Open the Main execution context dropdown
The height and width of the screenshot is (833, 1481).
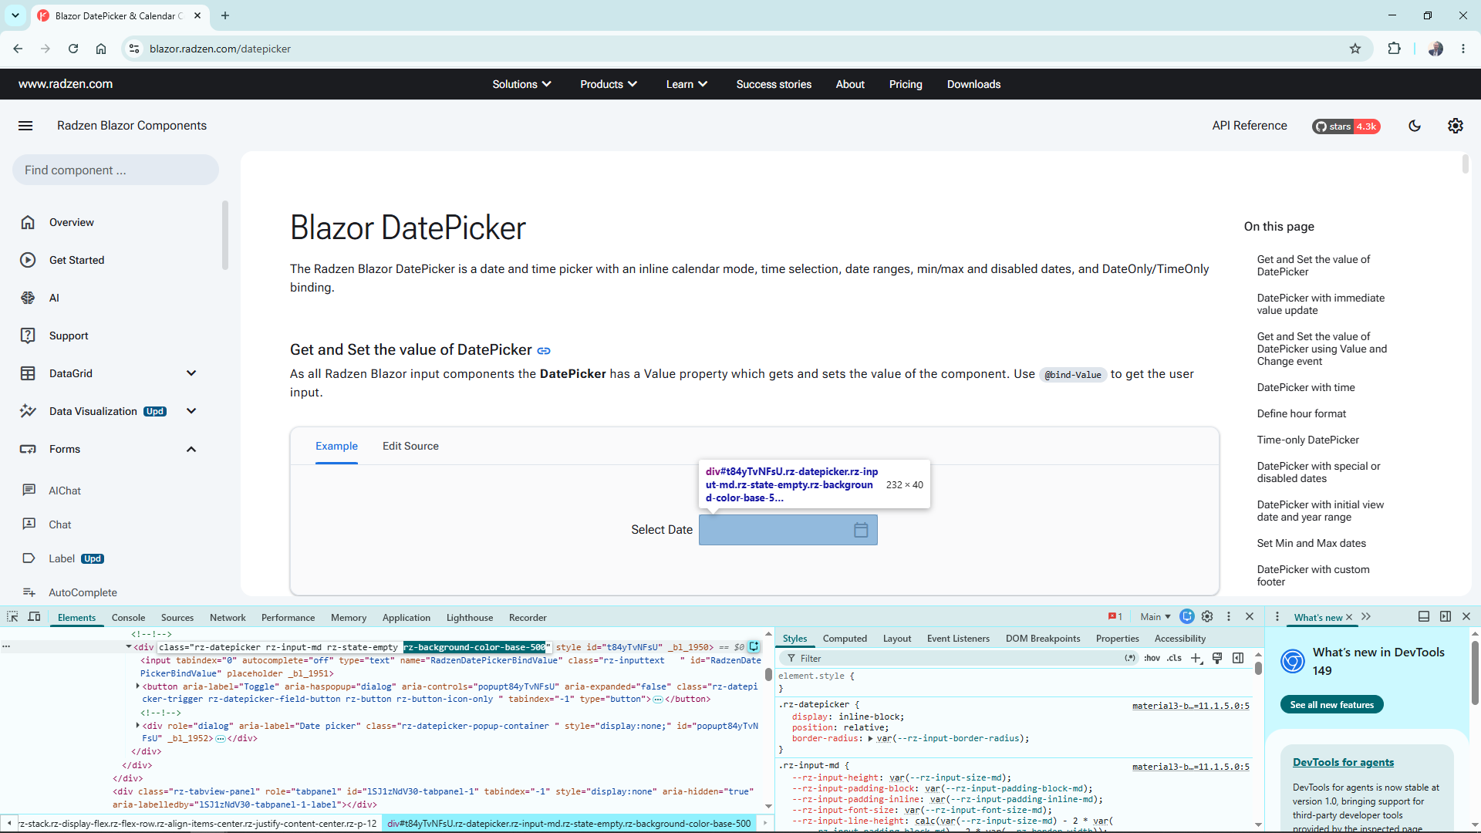(x=1155, y=617)
